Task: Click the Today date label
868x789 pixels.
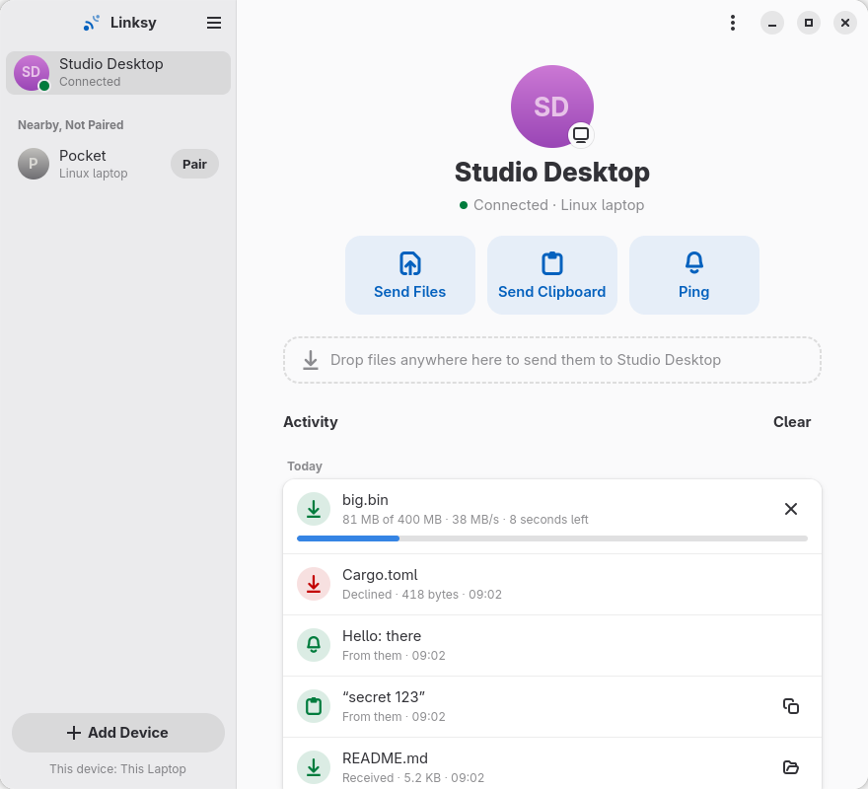Action: (x=305, y=466)
